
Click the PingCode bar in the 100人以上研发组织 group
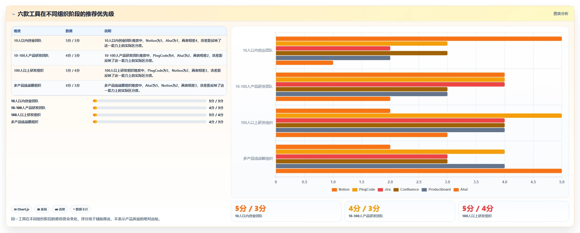coord(419,116)
